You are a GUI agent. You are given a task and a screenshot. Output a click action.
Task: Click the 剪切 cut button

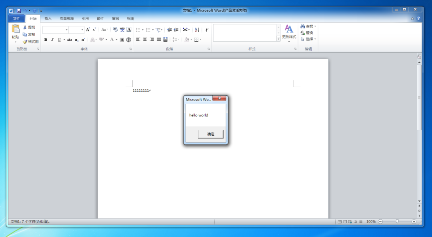[29, 27]
